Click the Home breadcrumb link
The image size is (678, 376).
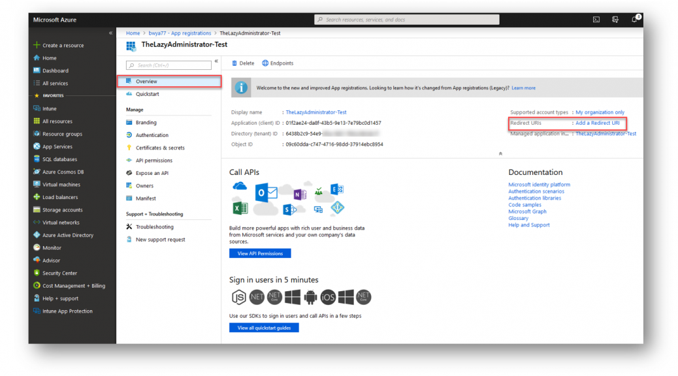(x=133, y=33)
